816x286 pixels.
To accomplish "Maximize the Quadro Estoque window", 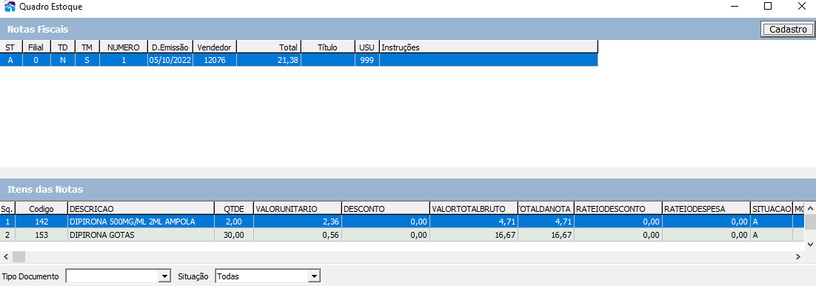I will [768, 6].
